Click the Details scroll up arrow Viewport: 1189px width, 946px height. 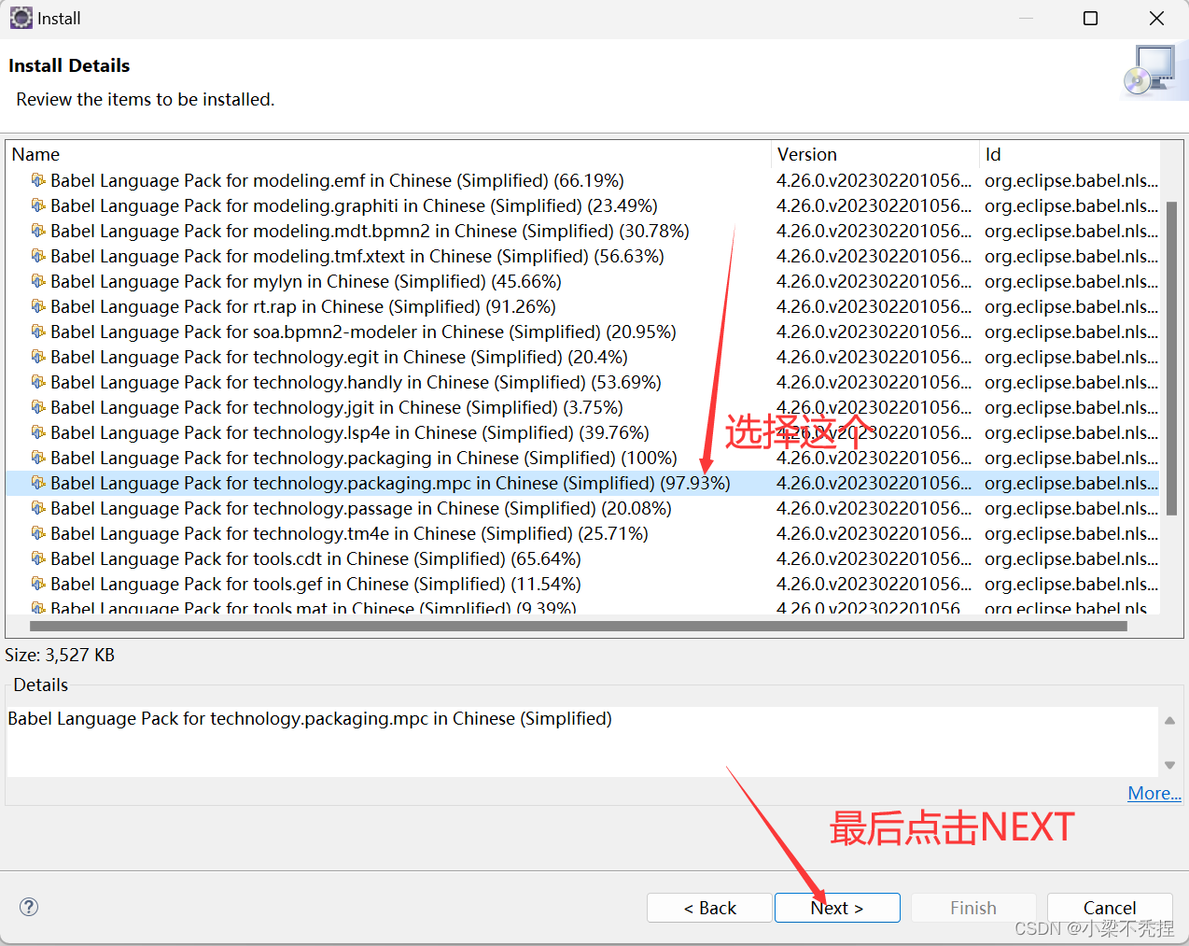(1169, 721)
